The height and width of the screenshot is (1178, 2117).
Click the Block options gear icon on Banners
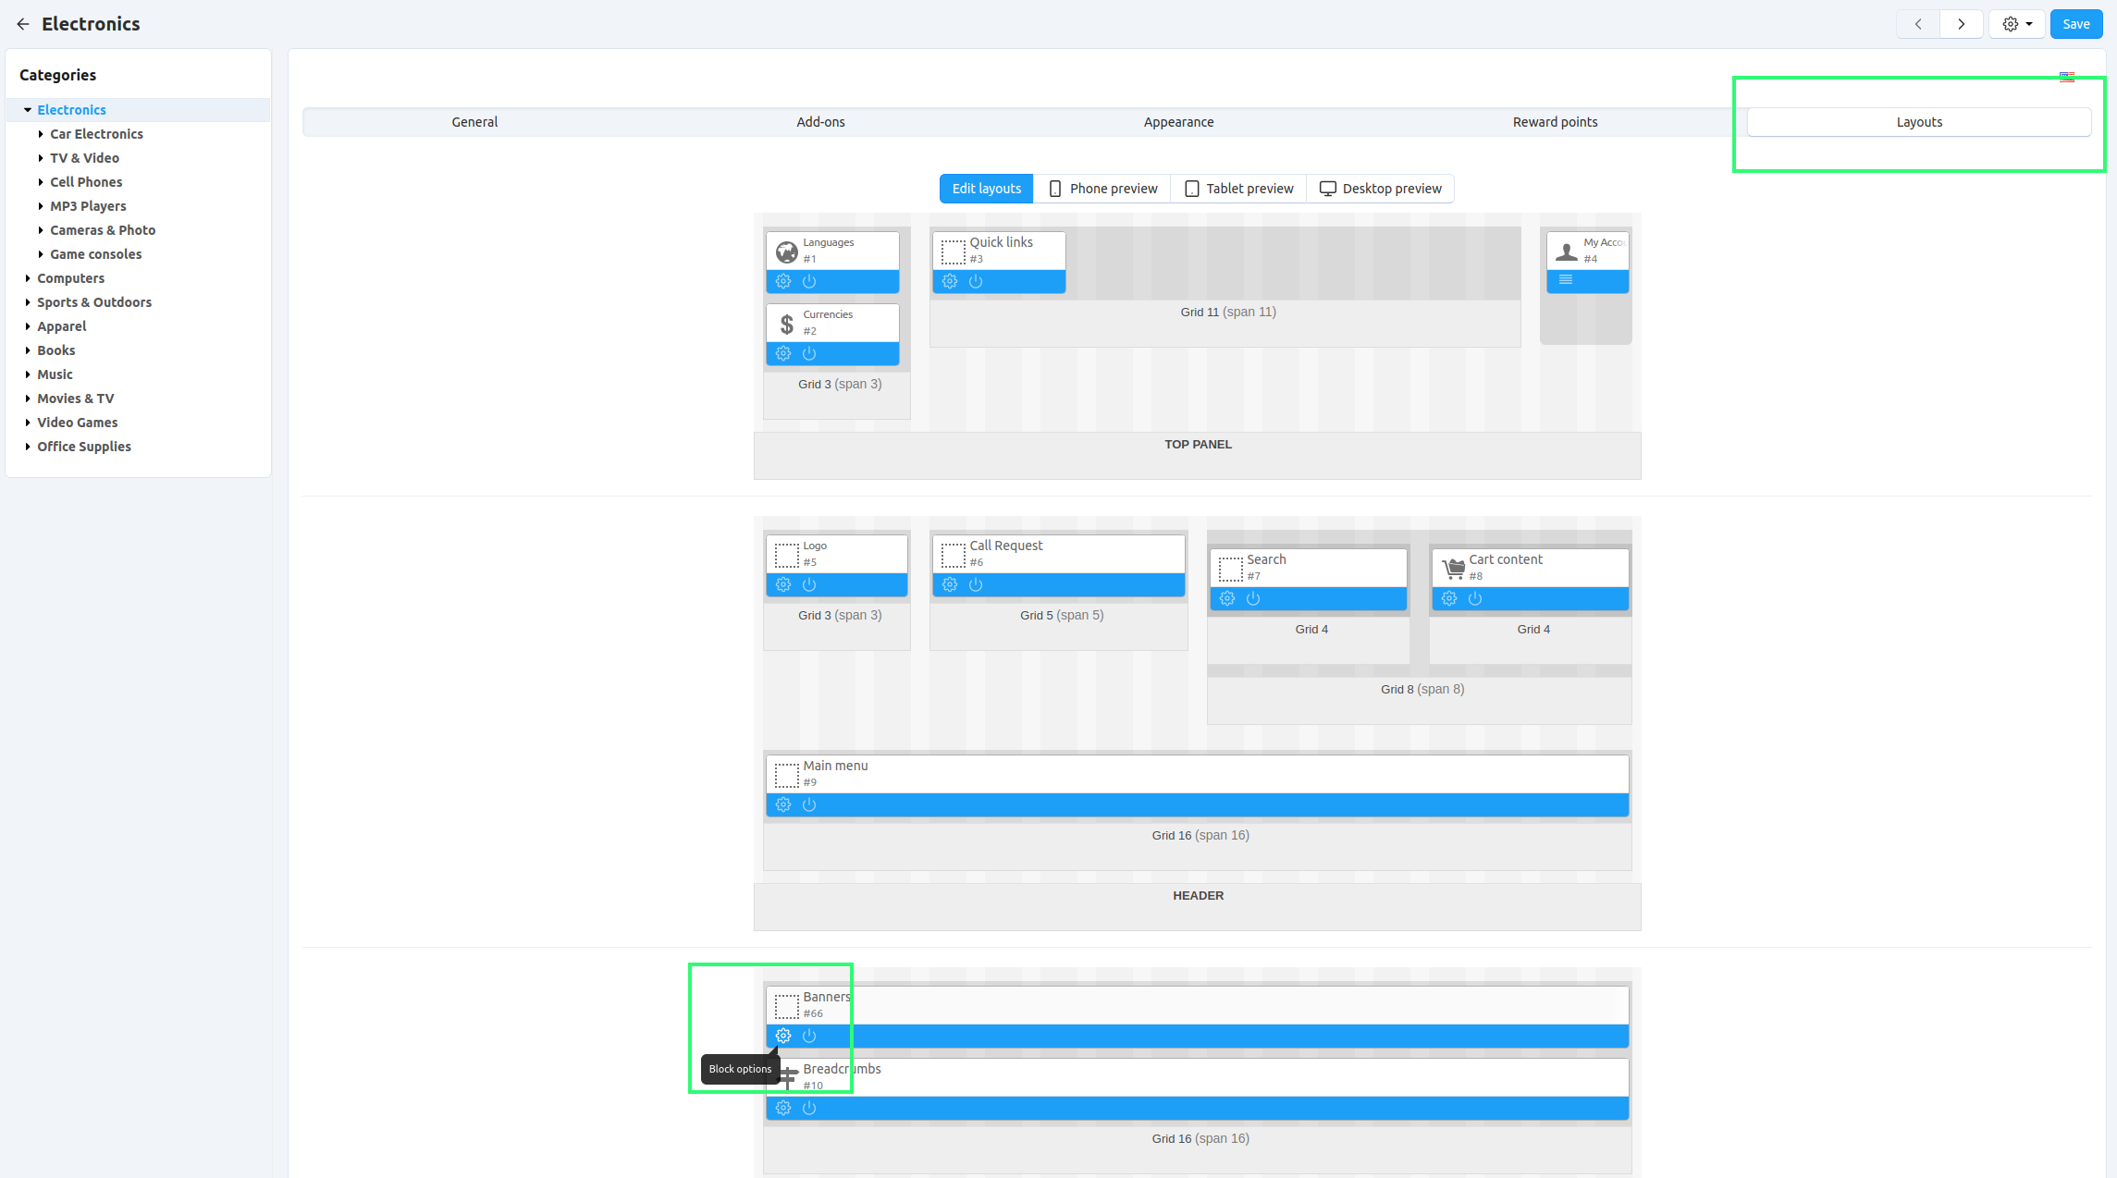[785, 1035]
